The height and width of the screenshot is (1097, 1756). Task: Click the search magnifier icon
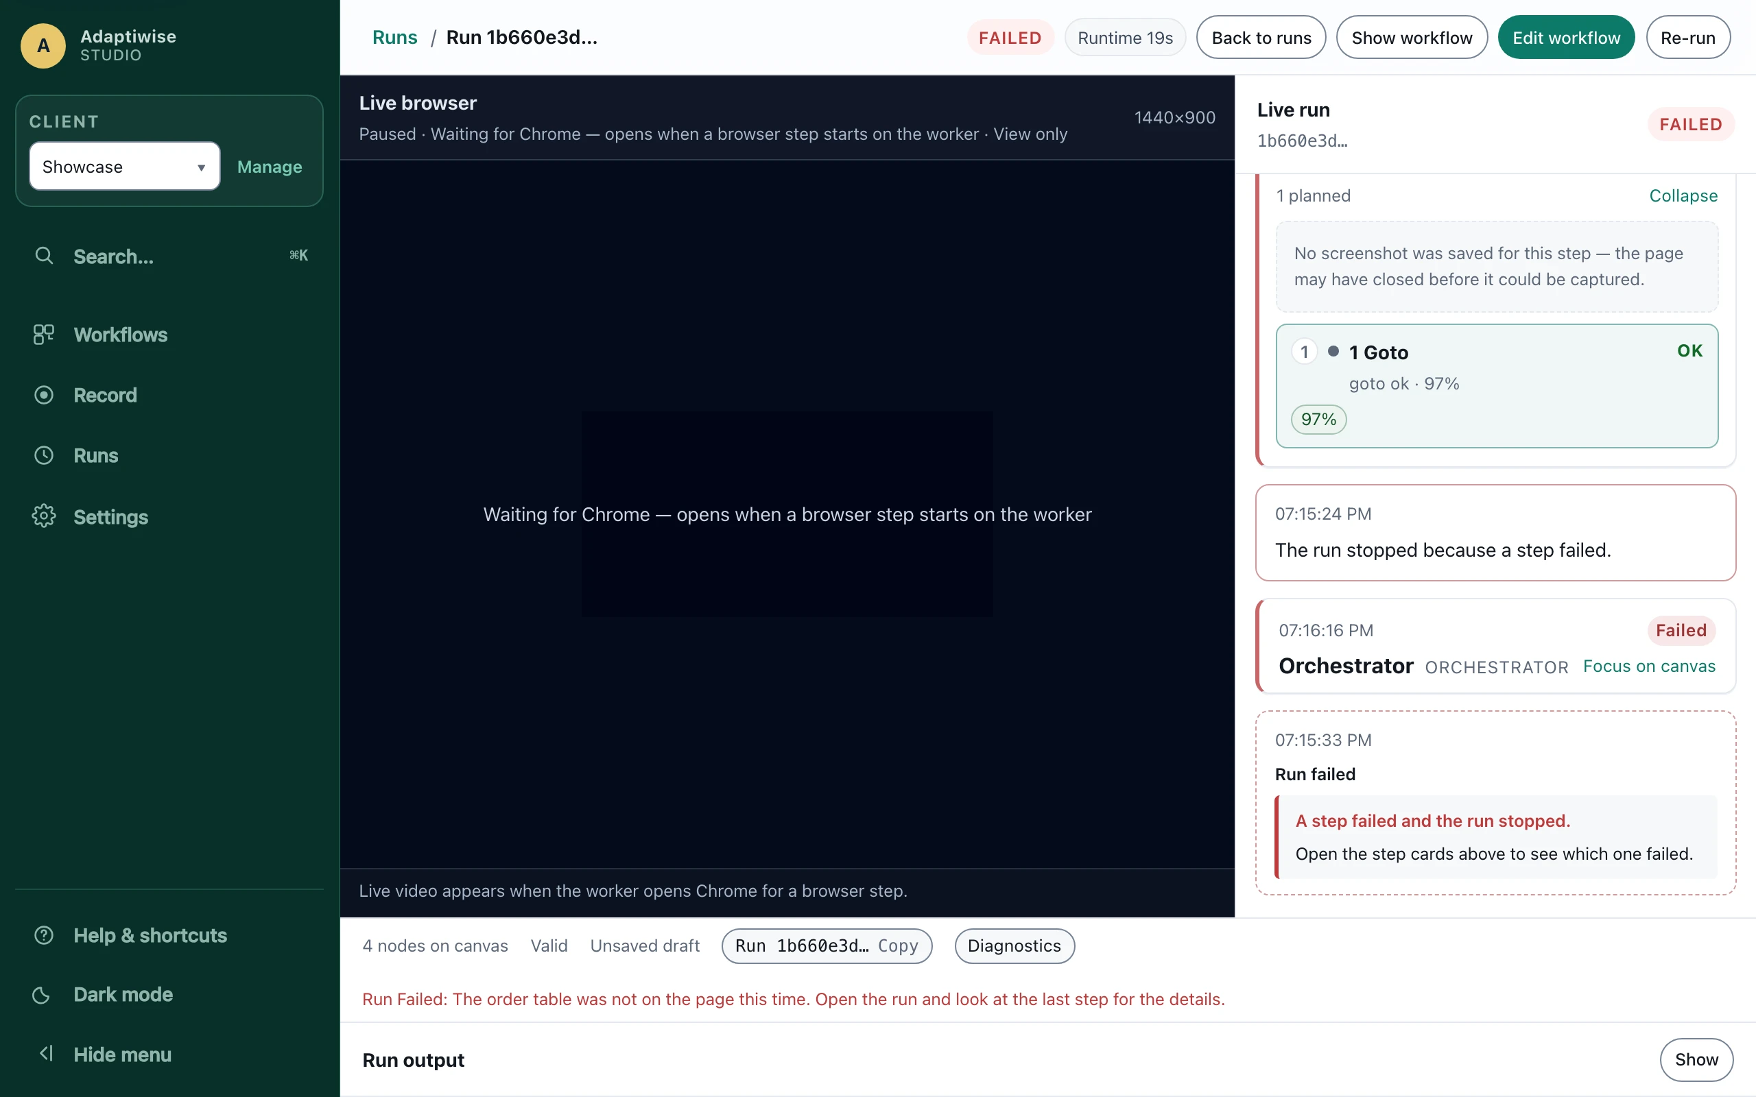[x=45, y=255]
